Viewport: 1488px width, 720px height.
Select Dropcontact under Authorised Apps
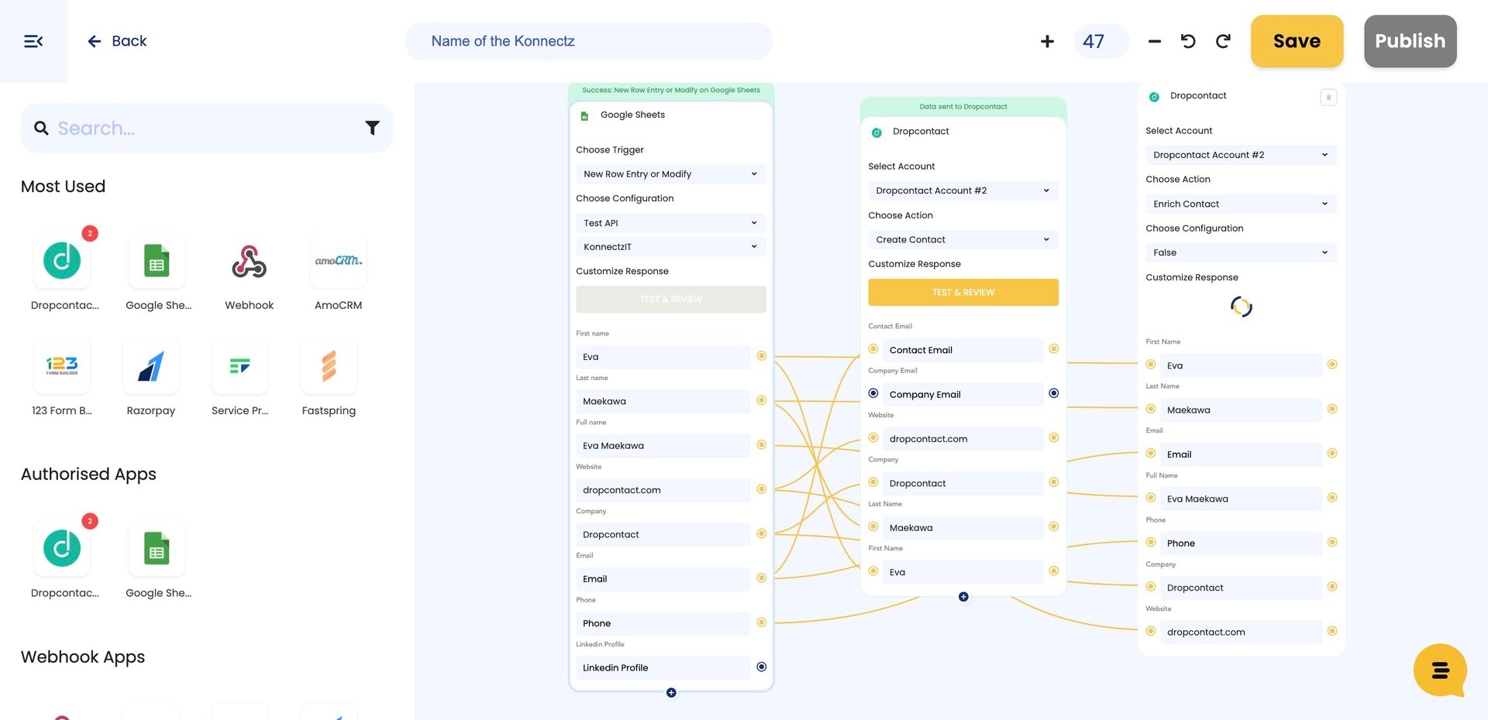62,548
